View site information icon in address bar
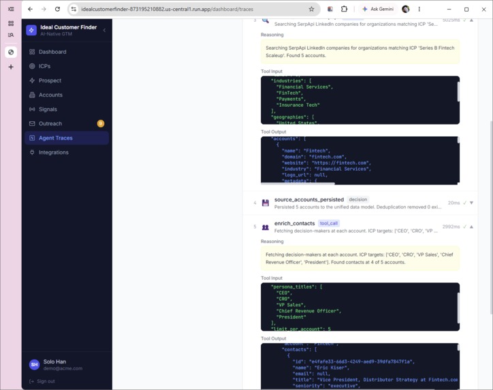This screenshot has width=493, height=390. click(x=74, y=9)
